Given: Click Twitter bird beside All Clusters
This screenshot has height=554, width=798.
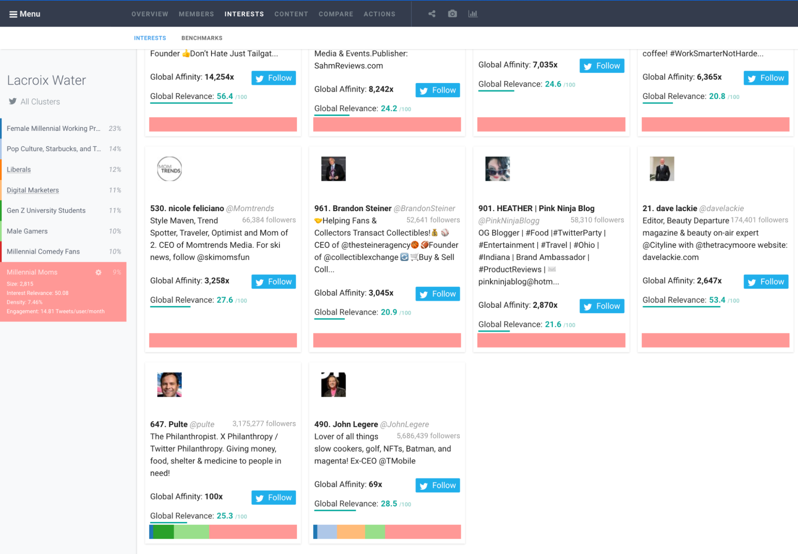Looking at the screenshot, I should 13,101.
